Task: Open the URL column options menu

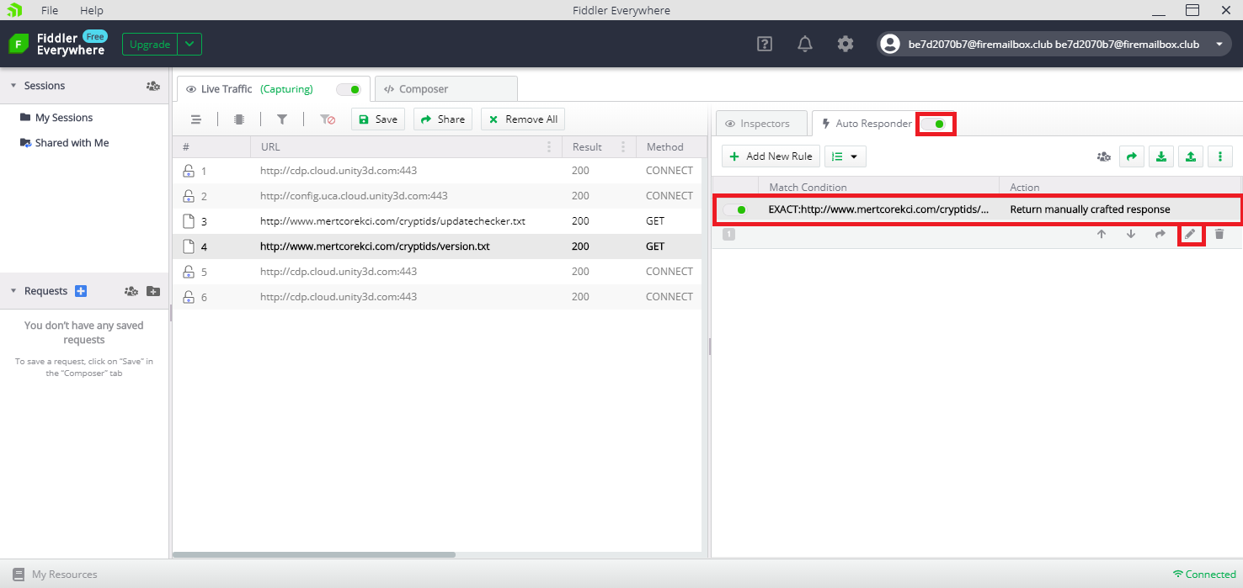Action: click(549, 147)
